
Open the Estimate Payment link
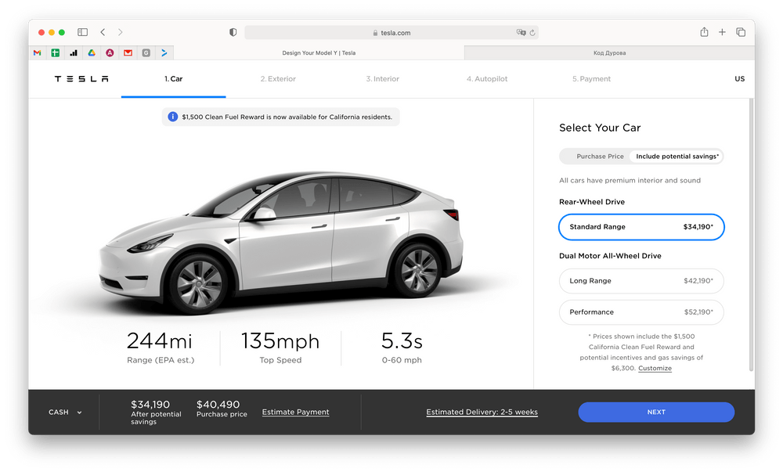pyautogui.click(x=295, y=412)
